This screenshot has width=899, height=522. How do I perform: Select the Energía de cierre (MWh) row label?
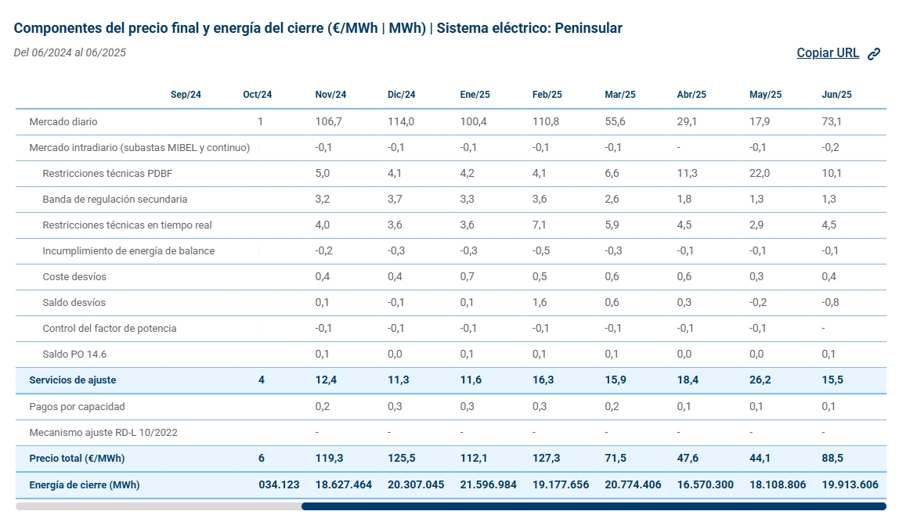tap(85, 484)
